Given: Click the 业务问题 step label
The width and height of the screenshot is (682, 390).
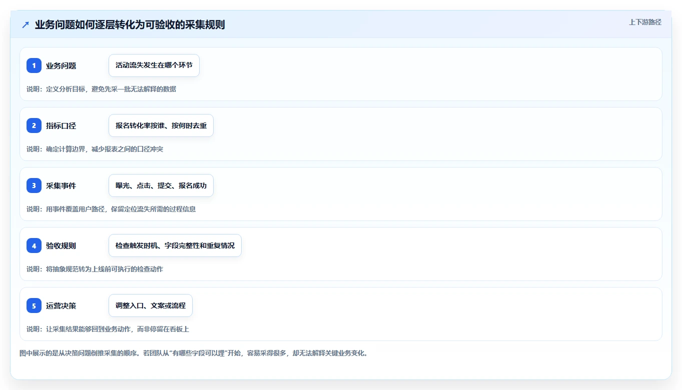Looking at the screenshot, I should point(61,65).
